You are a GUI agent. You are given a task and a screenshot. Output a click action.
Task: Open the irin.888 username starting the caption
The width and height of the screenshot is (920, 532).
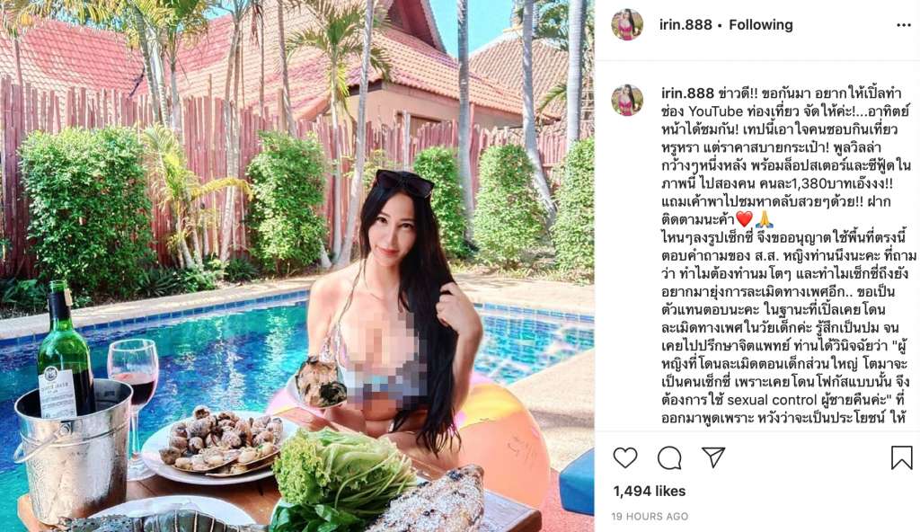[687, 93]
